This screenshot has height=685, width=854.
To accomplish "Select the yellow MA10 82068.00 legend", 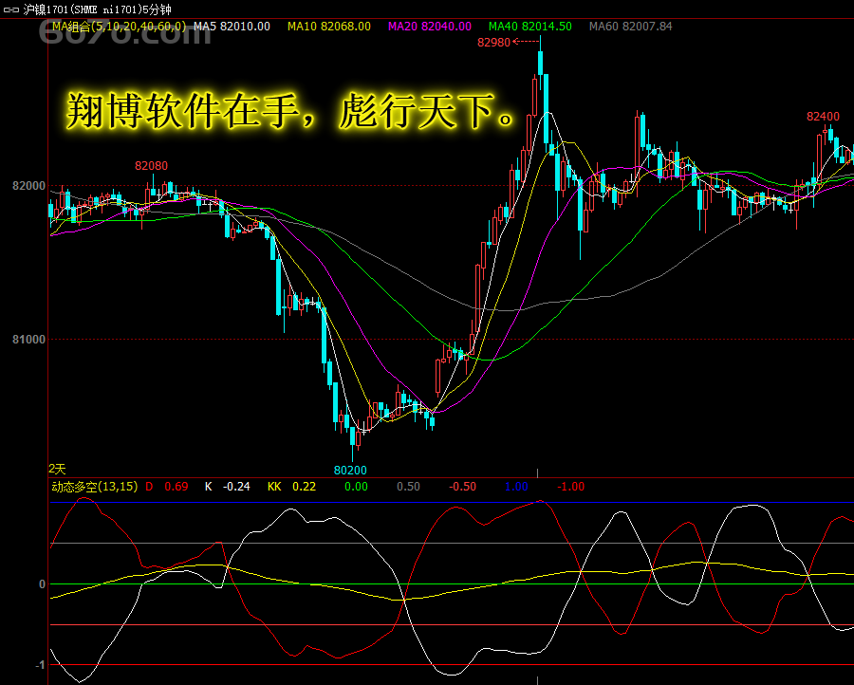I will (x=329, y=27).
